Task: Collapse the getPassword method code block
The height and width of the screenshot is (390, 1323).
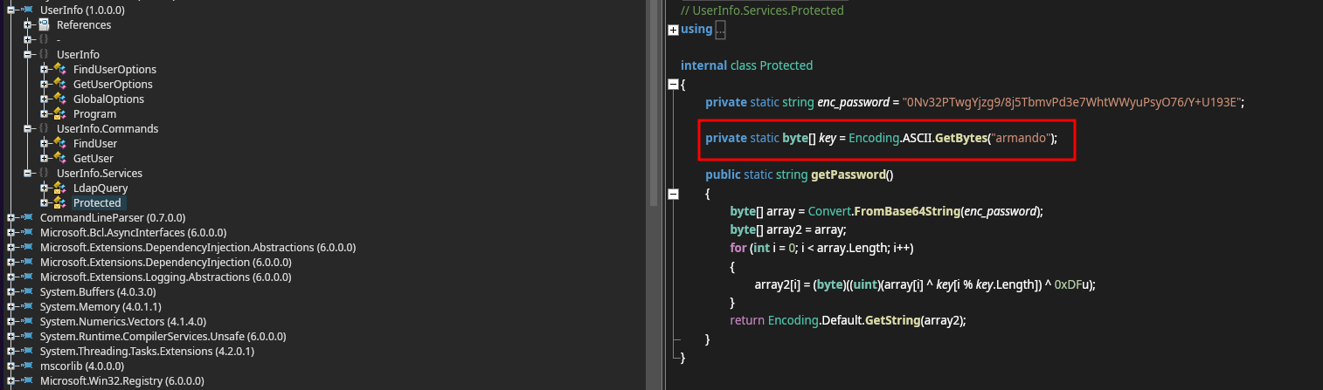Action: pos(673,193)
